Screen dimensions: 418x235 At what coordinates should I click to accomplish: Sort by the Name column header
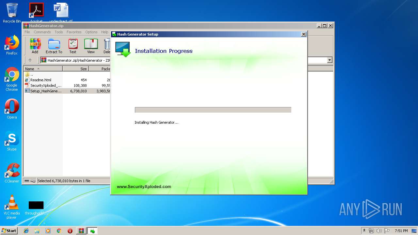point(43,69)
